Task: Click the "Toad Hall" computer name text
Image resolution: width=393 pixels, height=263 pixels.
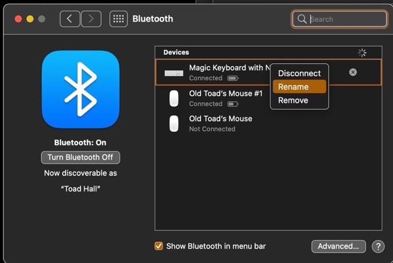Action: coord(80,189)
